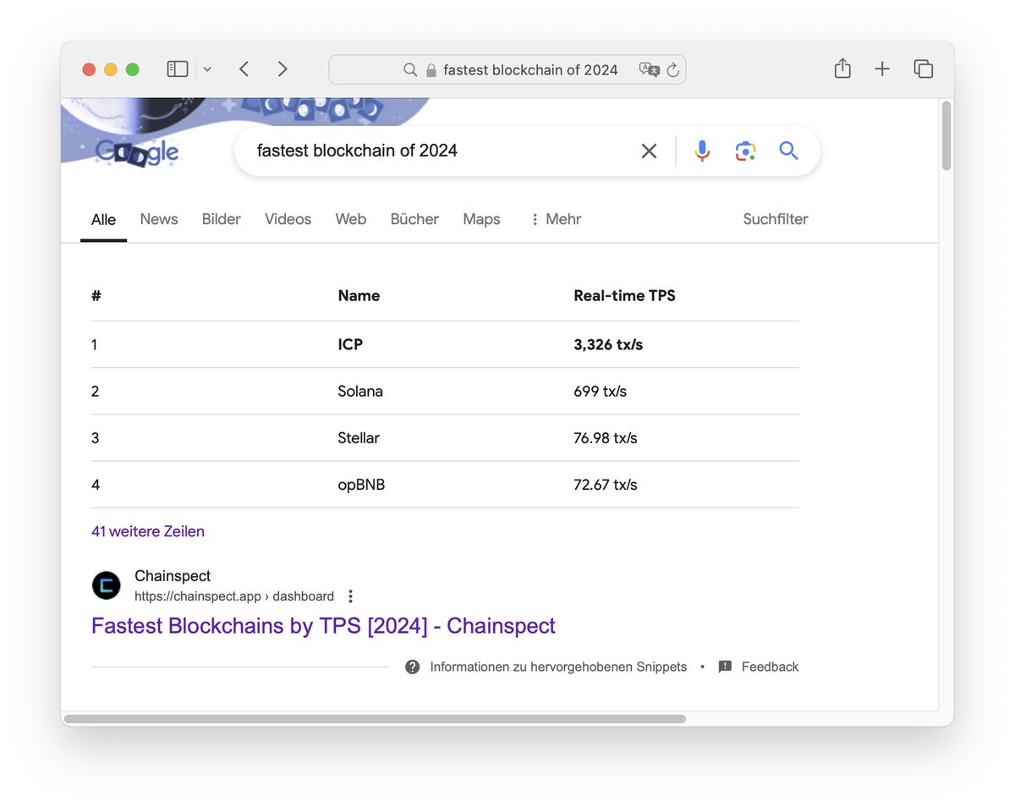Viewport: 1015px width, 807px height.
Task: Click the vertical scrollbar thumb
Action: [946, 136]
